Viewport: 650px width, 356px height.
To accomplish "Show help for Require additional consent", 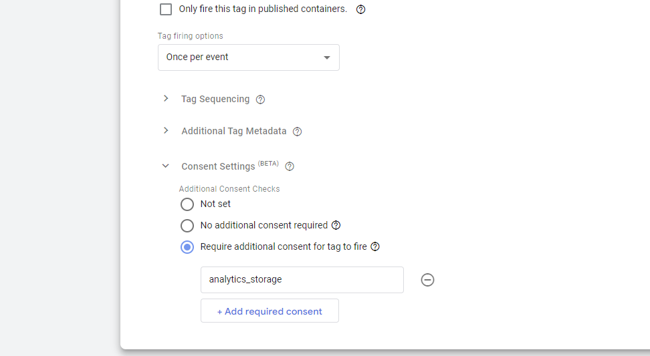I will 375,246.
